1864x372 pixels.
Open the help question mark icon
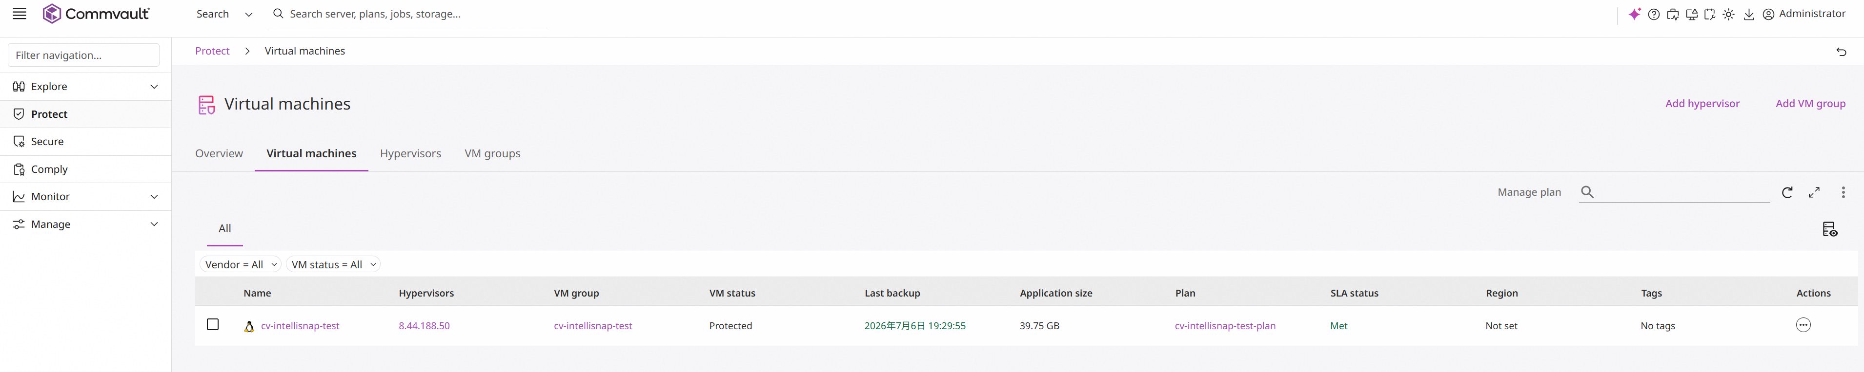click(1653, 15)
